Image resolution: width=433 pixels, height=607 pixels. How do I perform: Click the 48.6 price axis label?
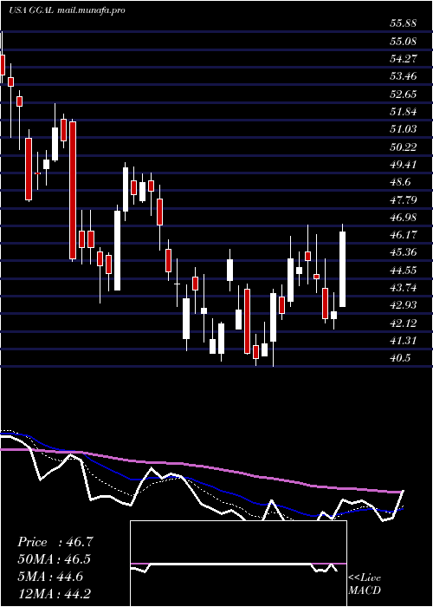tap(400, 182)
